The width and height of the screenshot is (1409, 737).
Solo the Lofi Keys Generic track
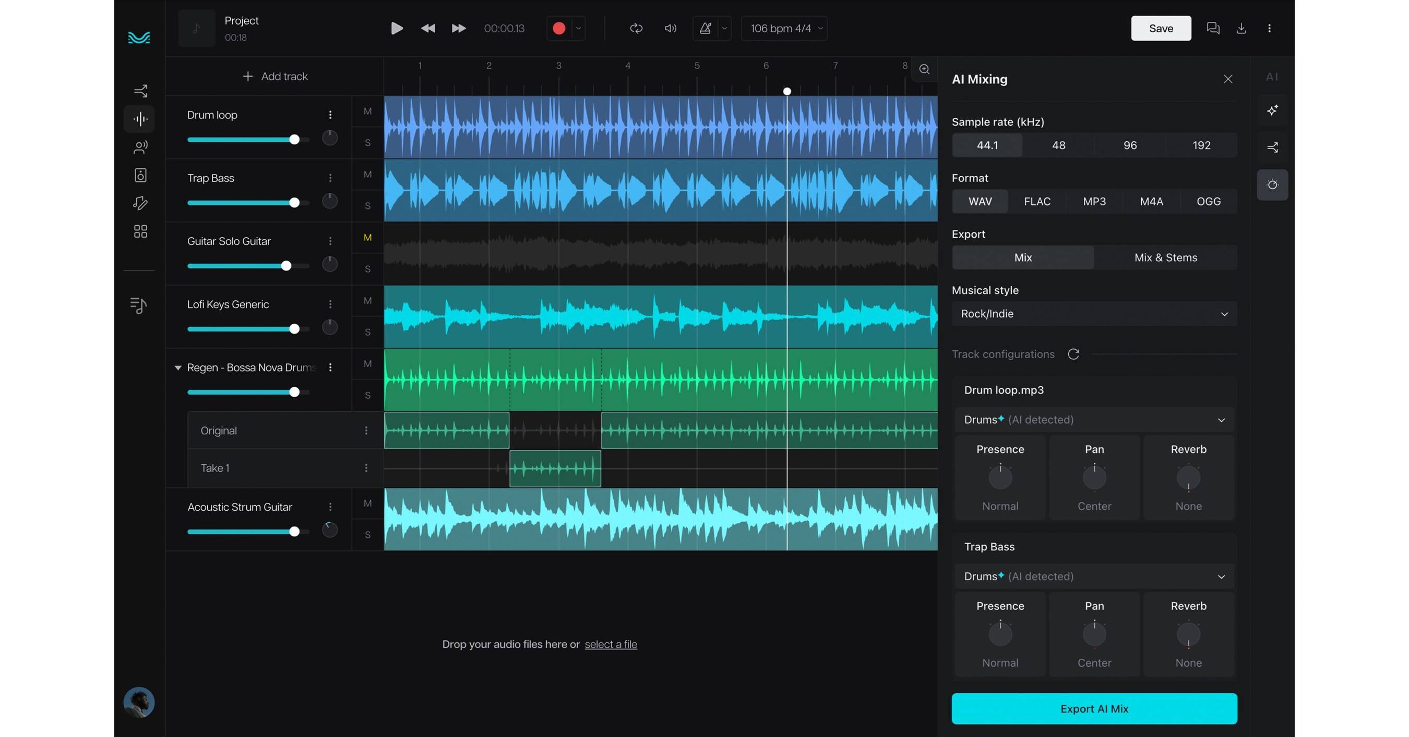point(367,332)
